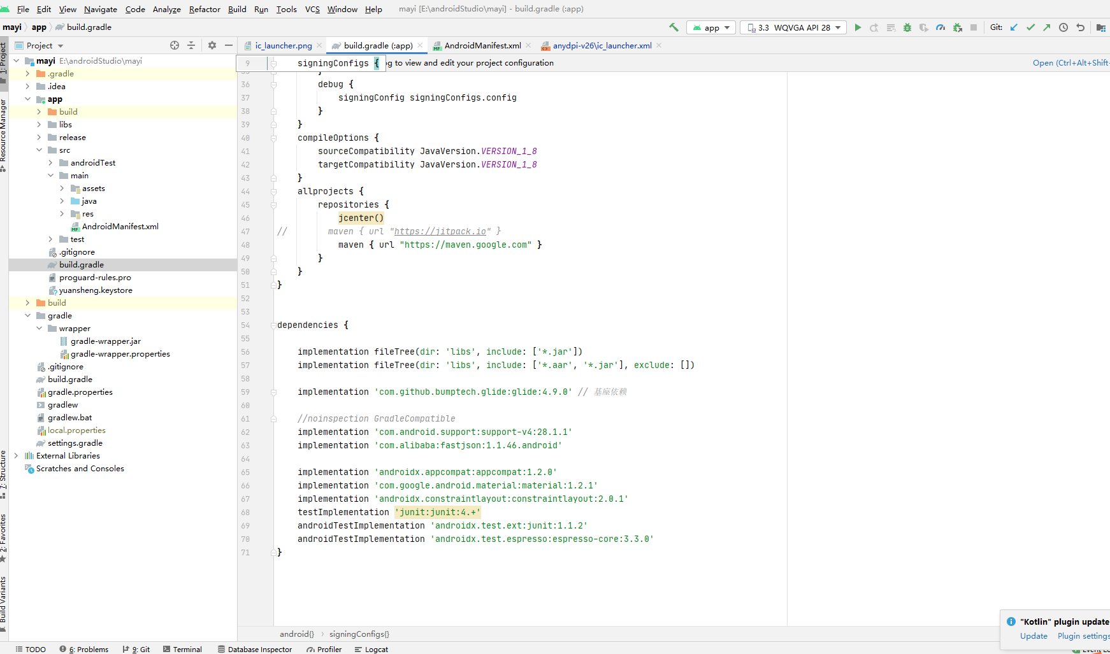Click the Make Project hammer icon

click(x=674, y=27)
